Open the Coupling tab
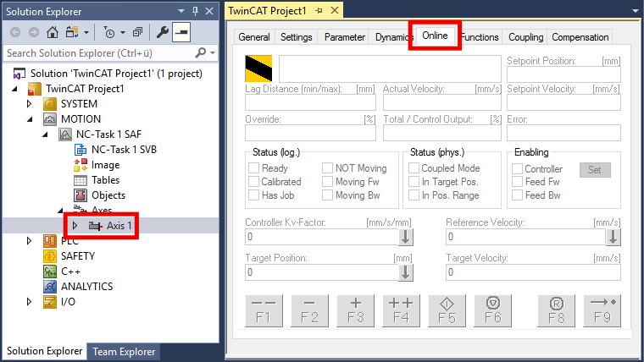 click(x=525, y=37)
